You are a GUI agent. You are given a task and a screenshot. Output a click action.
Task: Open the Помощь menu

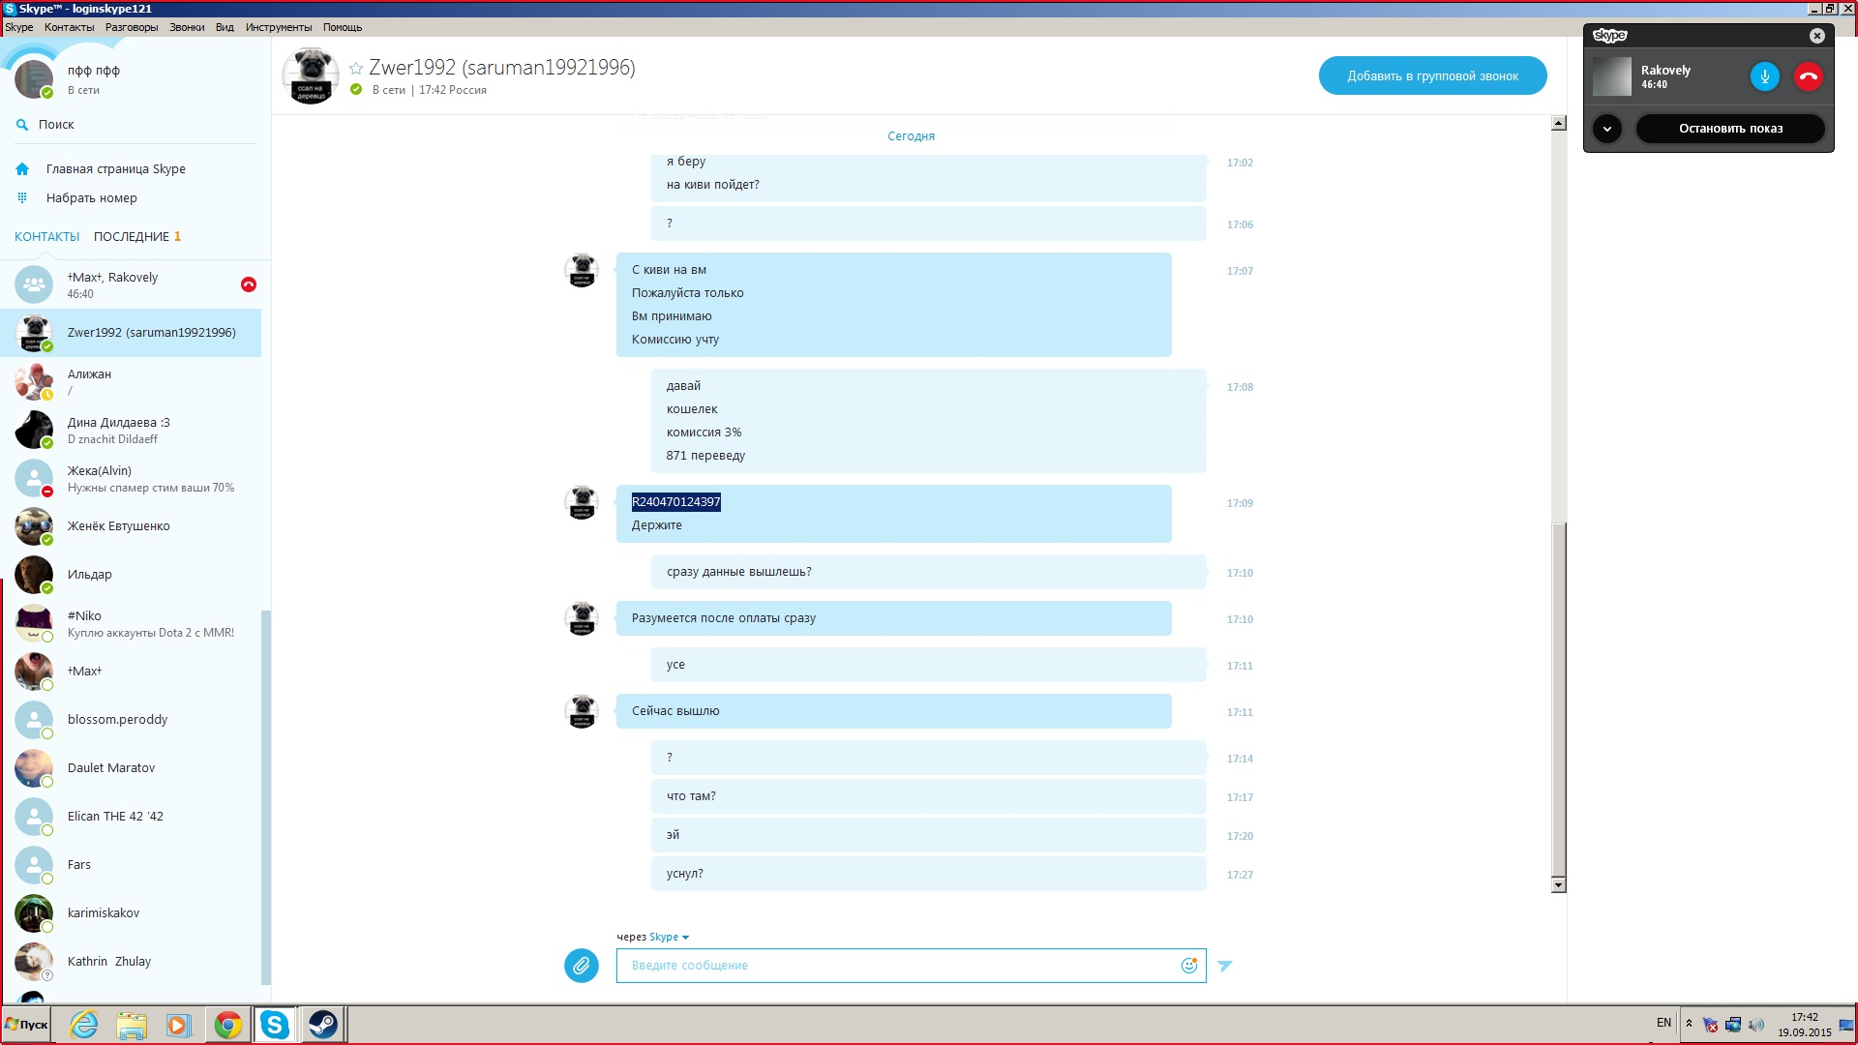(x=343, y=27)
